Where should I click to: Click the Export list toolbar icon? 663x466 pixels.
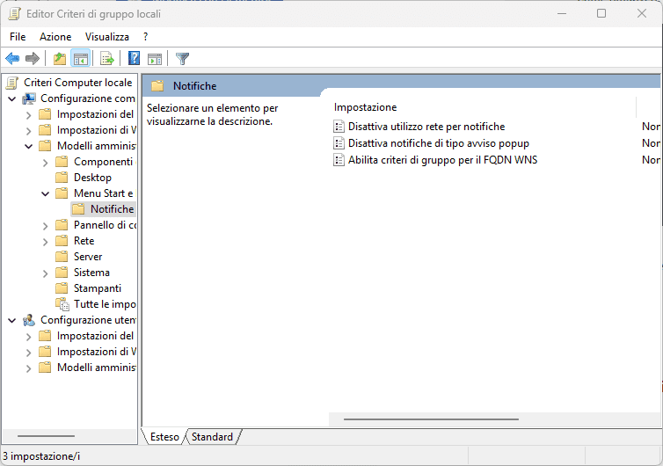[106, 59]
